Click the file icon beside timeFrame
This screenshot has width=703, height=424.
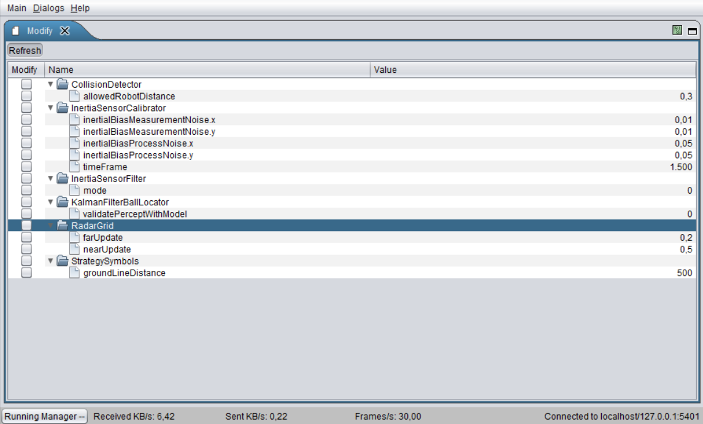(74, 167)
